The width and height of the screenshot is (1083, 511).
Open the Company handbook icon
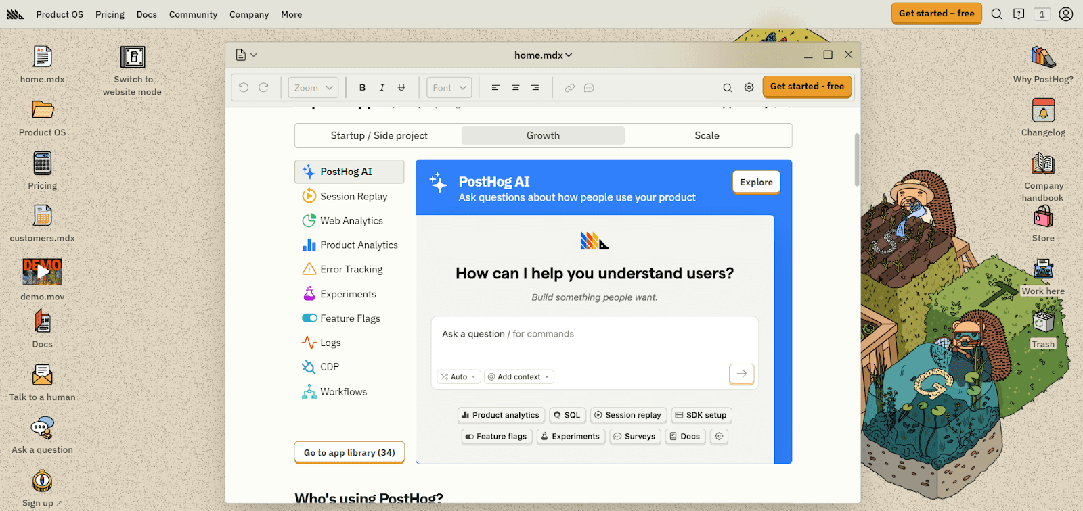click(x=1043, y=163)
